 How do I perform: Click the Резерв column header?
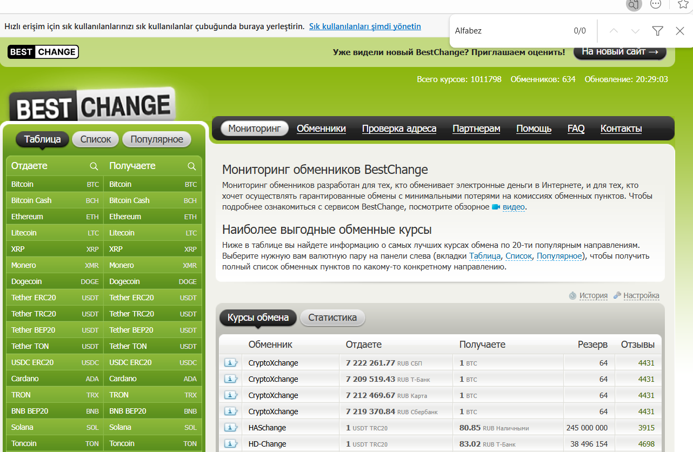592,345
